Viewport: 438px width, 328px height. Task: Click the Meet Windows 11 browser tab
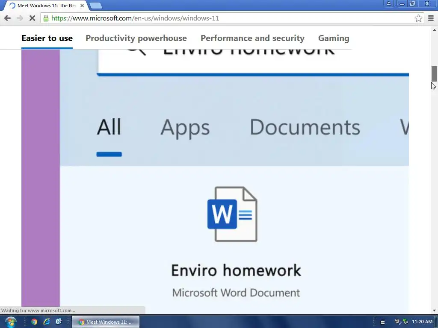46,6
